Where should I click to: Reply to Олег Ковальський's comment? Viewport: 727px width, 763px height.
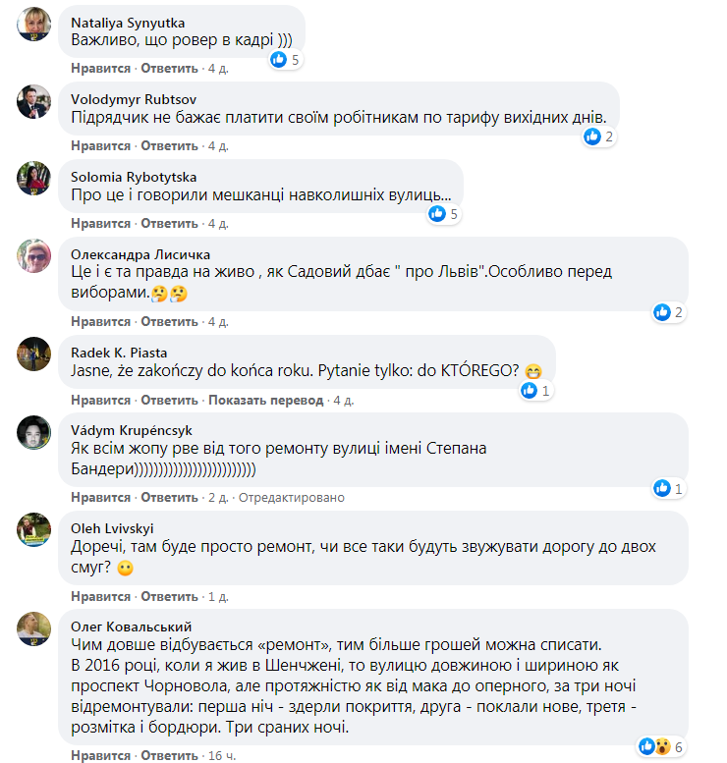click(x=169, y=756)
